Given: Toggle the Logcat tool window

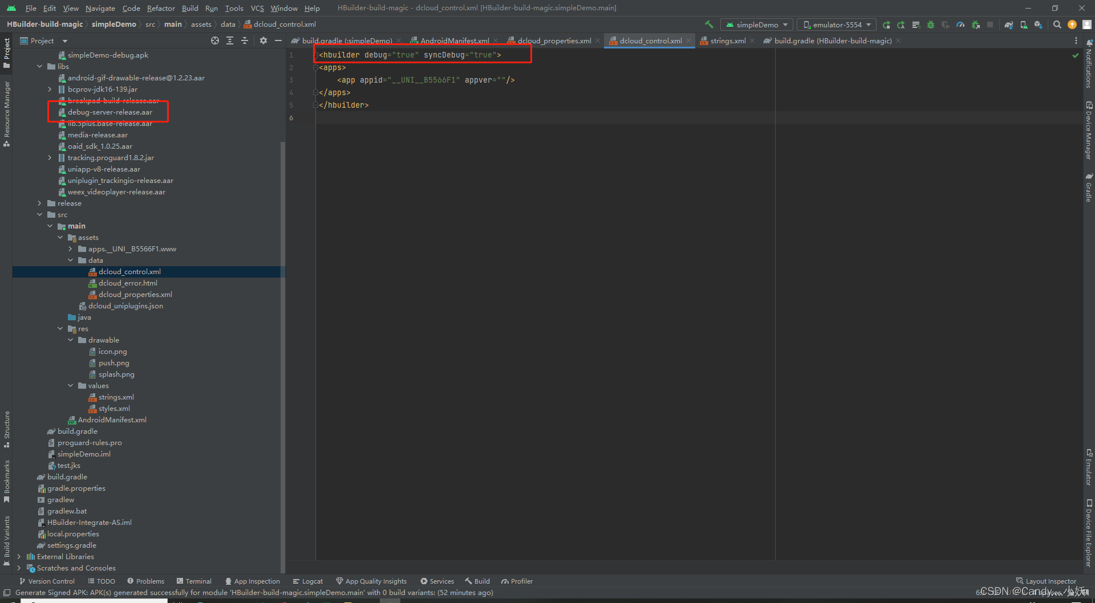Looking at the screenshot, I should coord(307,581).
